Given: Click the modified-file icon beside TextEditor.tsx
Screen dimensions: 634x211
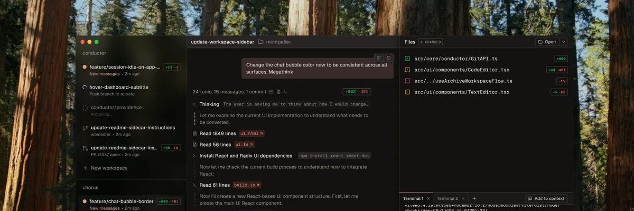Looking at the screenshot, I should coord(407,92).
